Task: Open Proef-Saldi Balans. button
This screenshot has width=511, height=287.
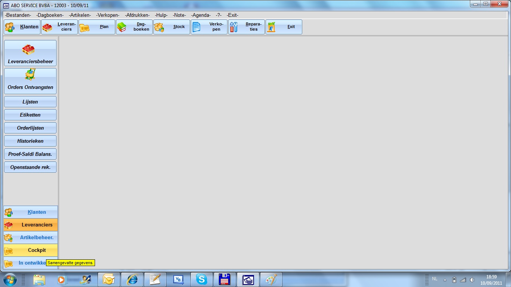Action: tap(30, 154)
